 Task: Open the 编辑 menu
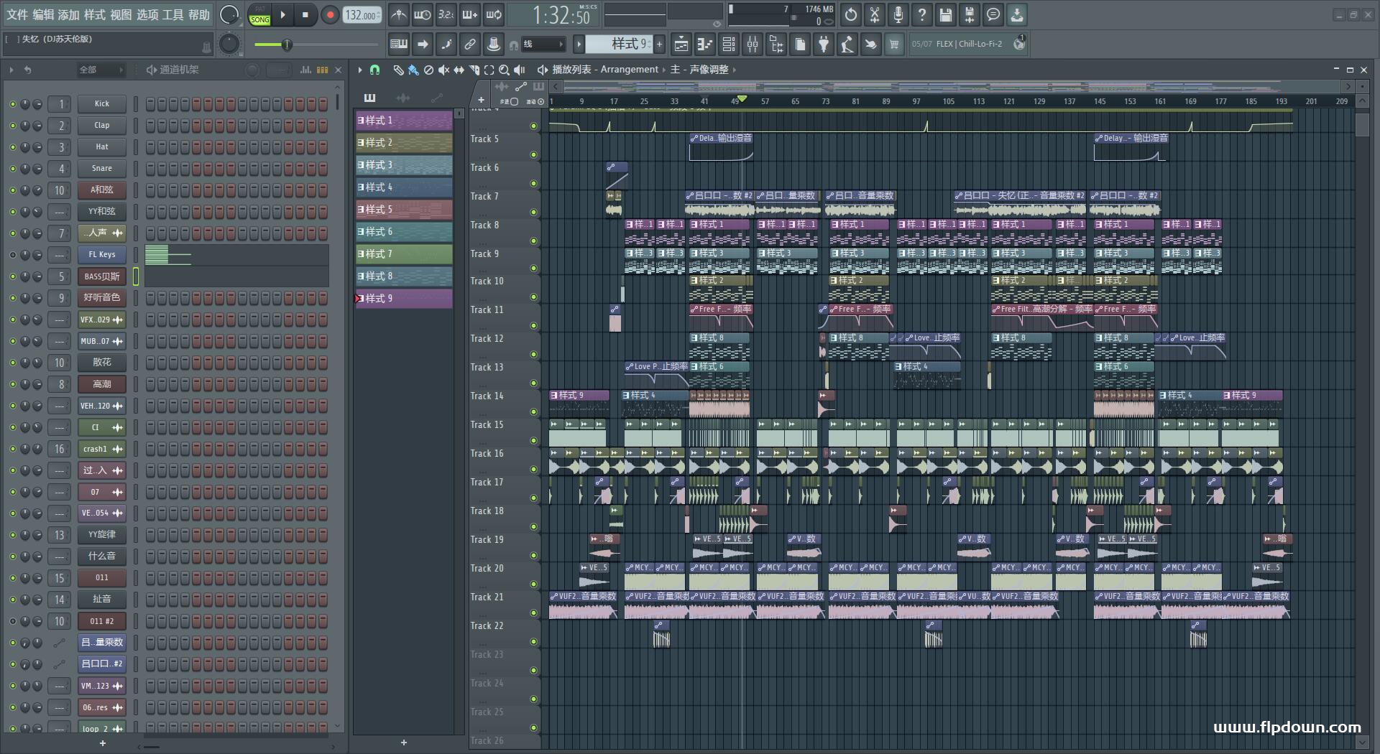click(x=43, y=14)
